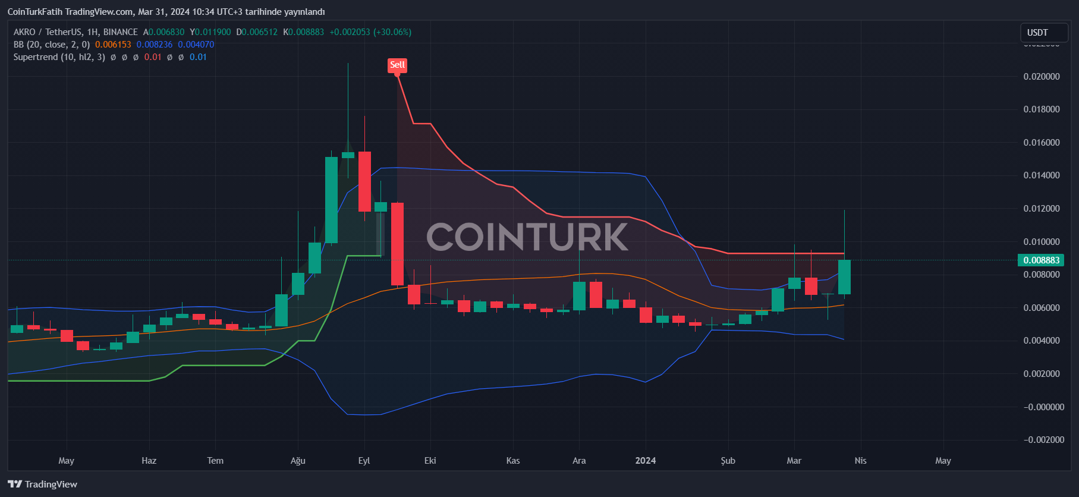Click the Eki month label on time axis
1079x497 pixels.
pyautogui.click(x=430, y=461)
